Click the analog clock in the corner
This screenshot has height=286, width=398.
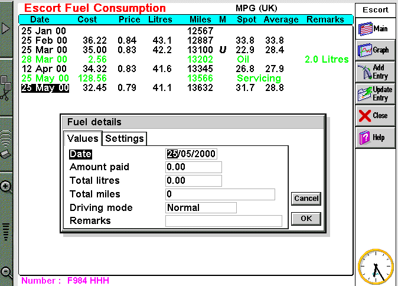point(376,266)
